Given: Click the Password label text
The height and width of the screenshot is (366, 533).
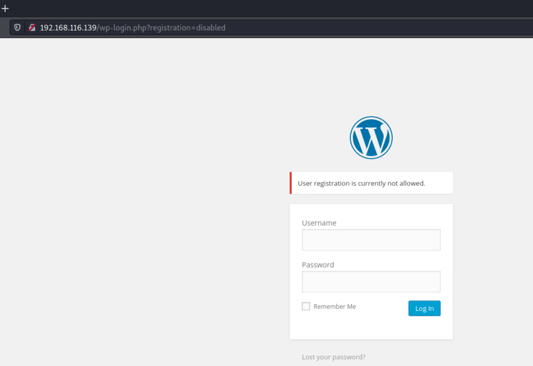Looking at the screenshot, I should (x=318, y=265).
